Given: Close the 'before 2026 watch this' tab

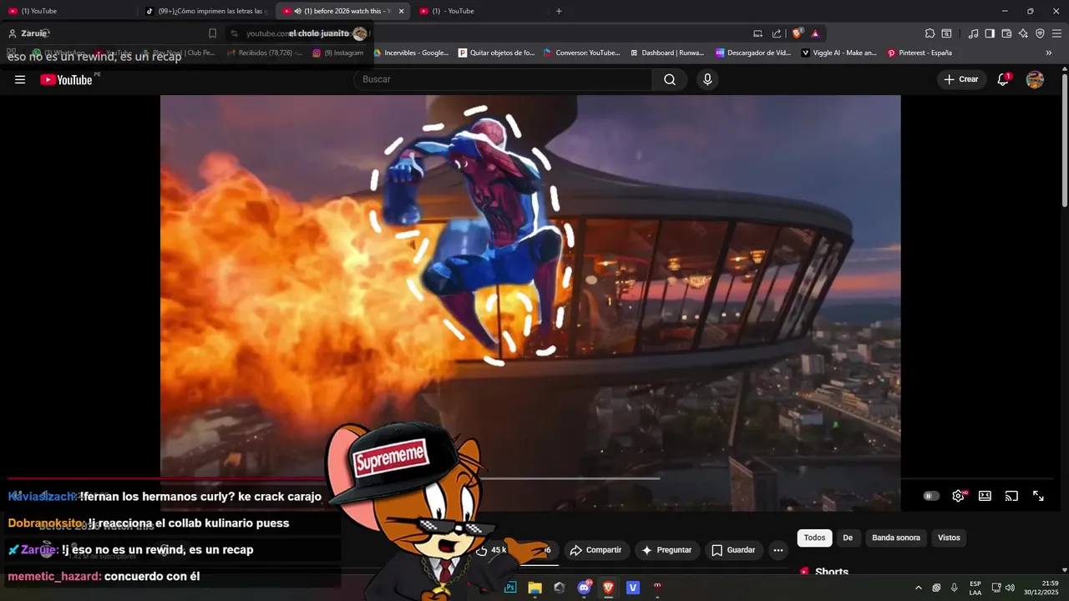Looking at the screenshot, I should (x=401, y=11).
